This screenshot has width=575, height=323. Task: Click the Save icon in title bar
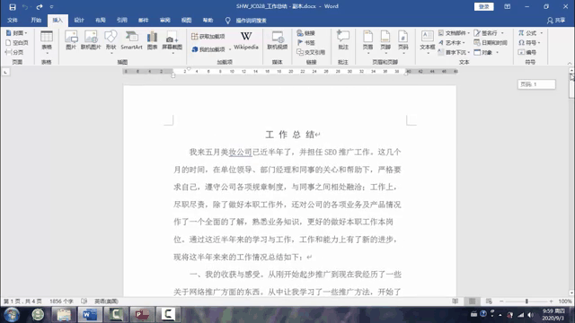tap(13, 6)
